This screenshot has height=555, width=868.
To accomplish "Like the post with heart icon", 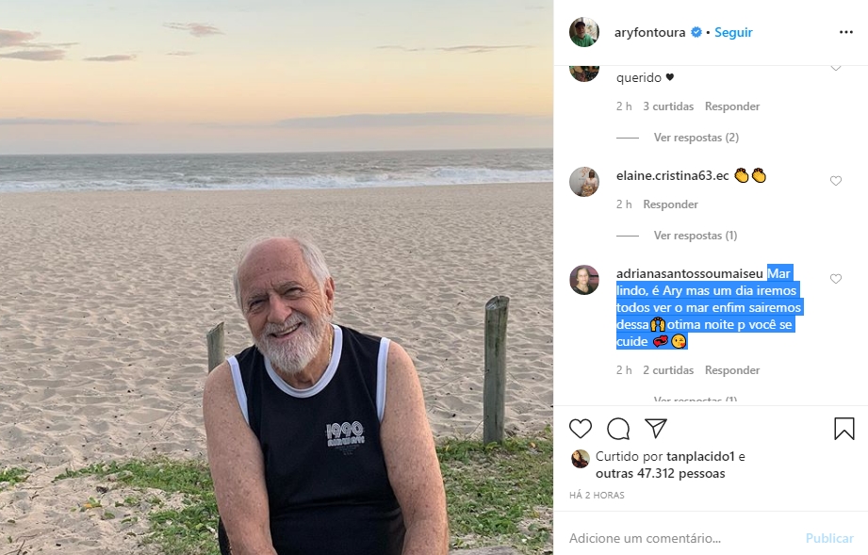I will [x=581, y=429].
